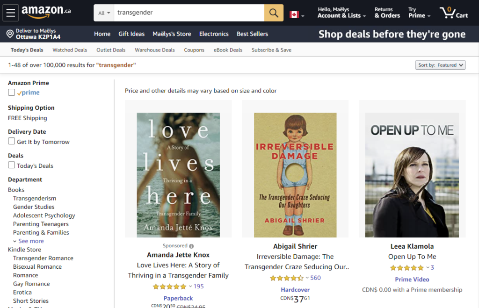Filter by Short Stories category
479x308 pixels.
(30, 301)
